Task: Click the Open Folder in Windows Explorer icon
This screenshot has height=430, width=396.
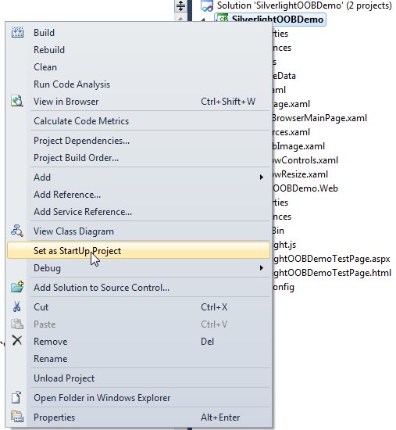Action: coord(16,397)
